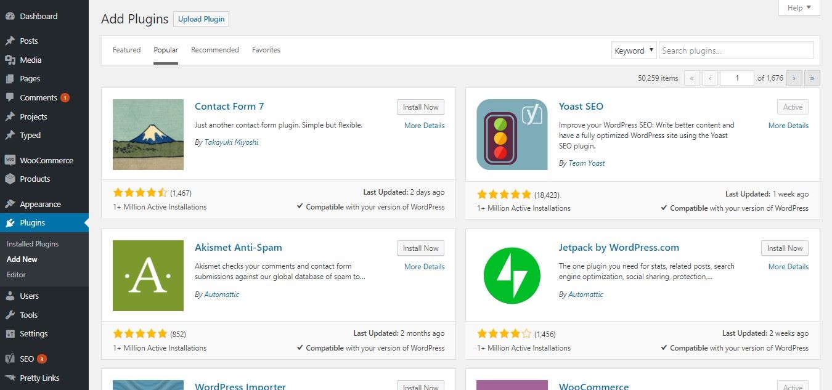Click the Users person icon
This screenshot has width=832, height=390.
pos(10,296)
